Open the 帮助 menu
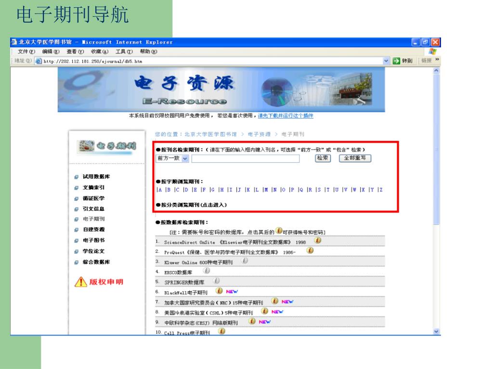The width and height of the screenshot is (493, 369). (x=148, y=51)
